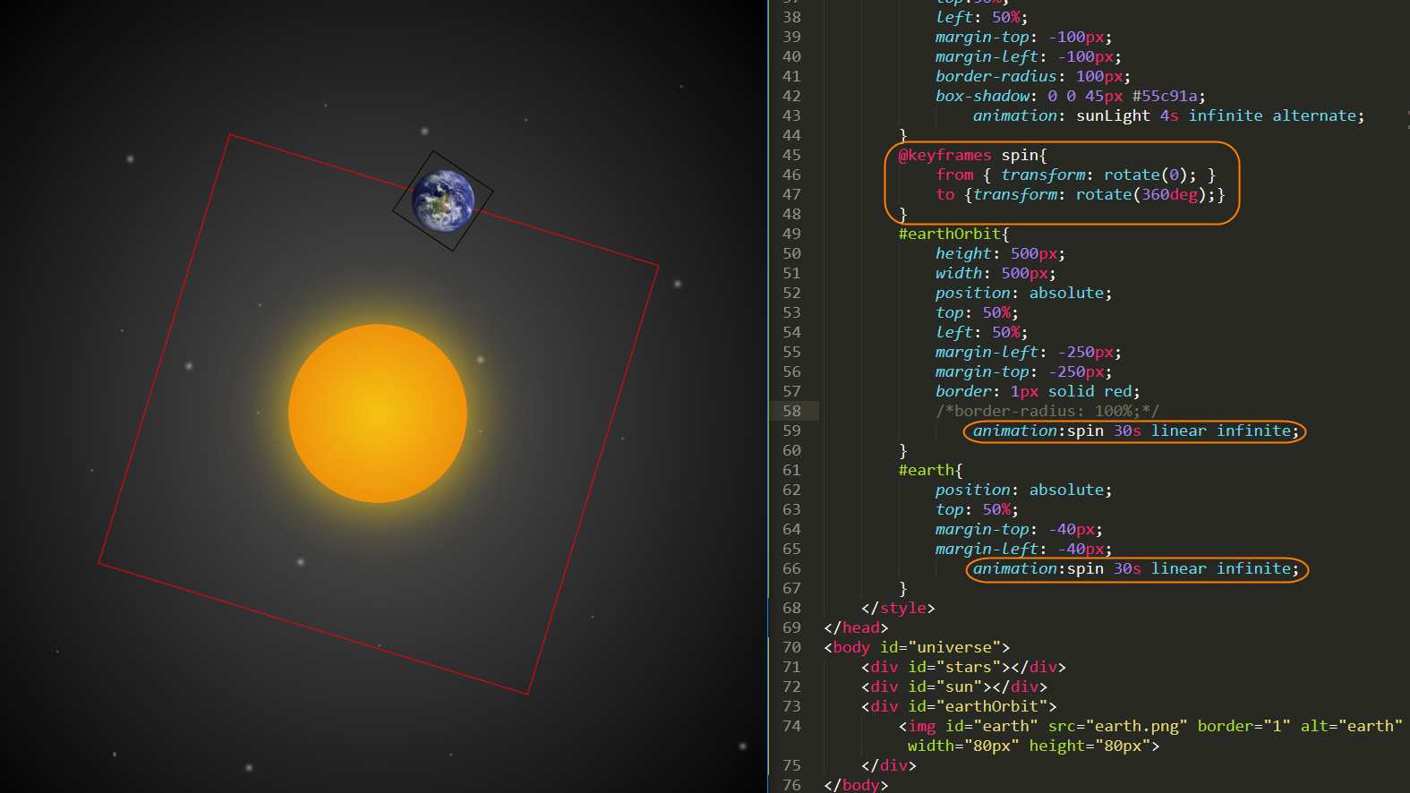Place cursor on the @keyframes keyword
The image size is (1410, 793).
944,155
